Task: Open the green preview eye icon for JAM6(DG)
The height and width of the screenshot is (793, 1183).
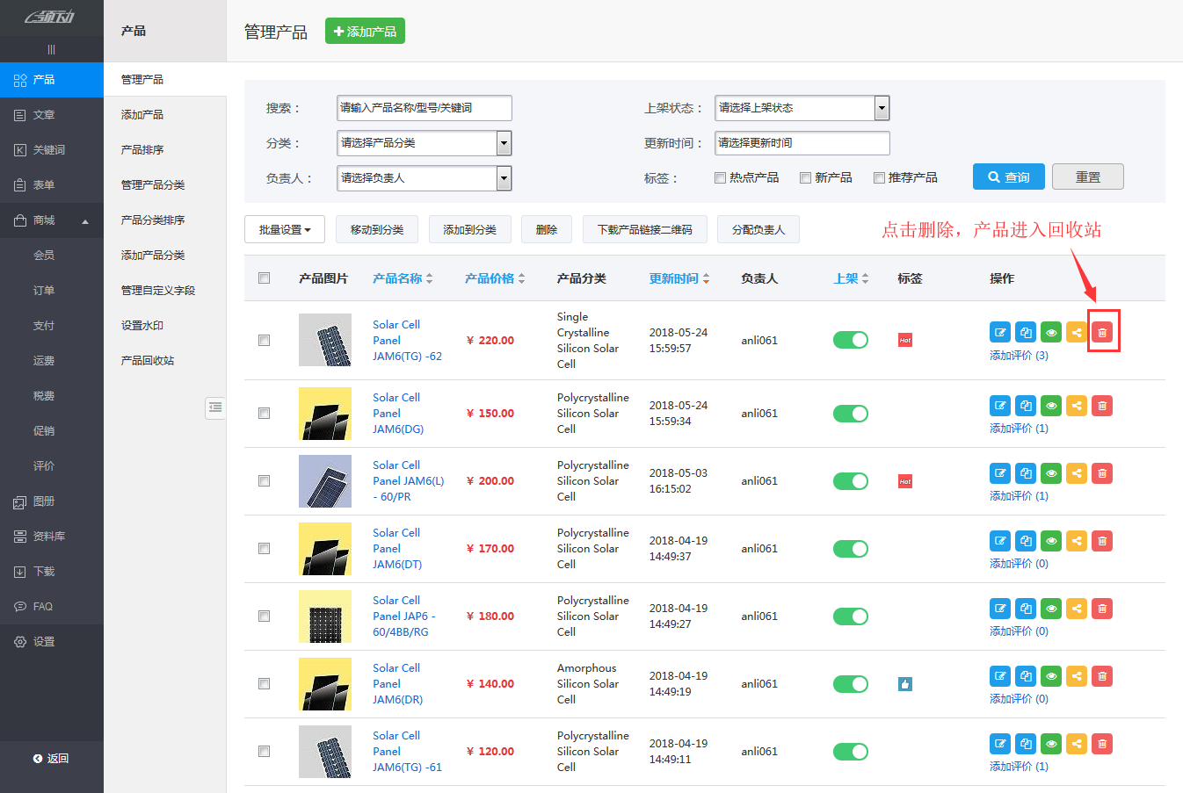Action: 1051,405
